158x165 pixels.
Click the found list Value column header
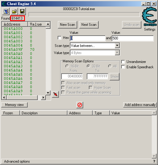[x=37, y=24]
